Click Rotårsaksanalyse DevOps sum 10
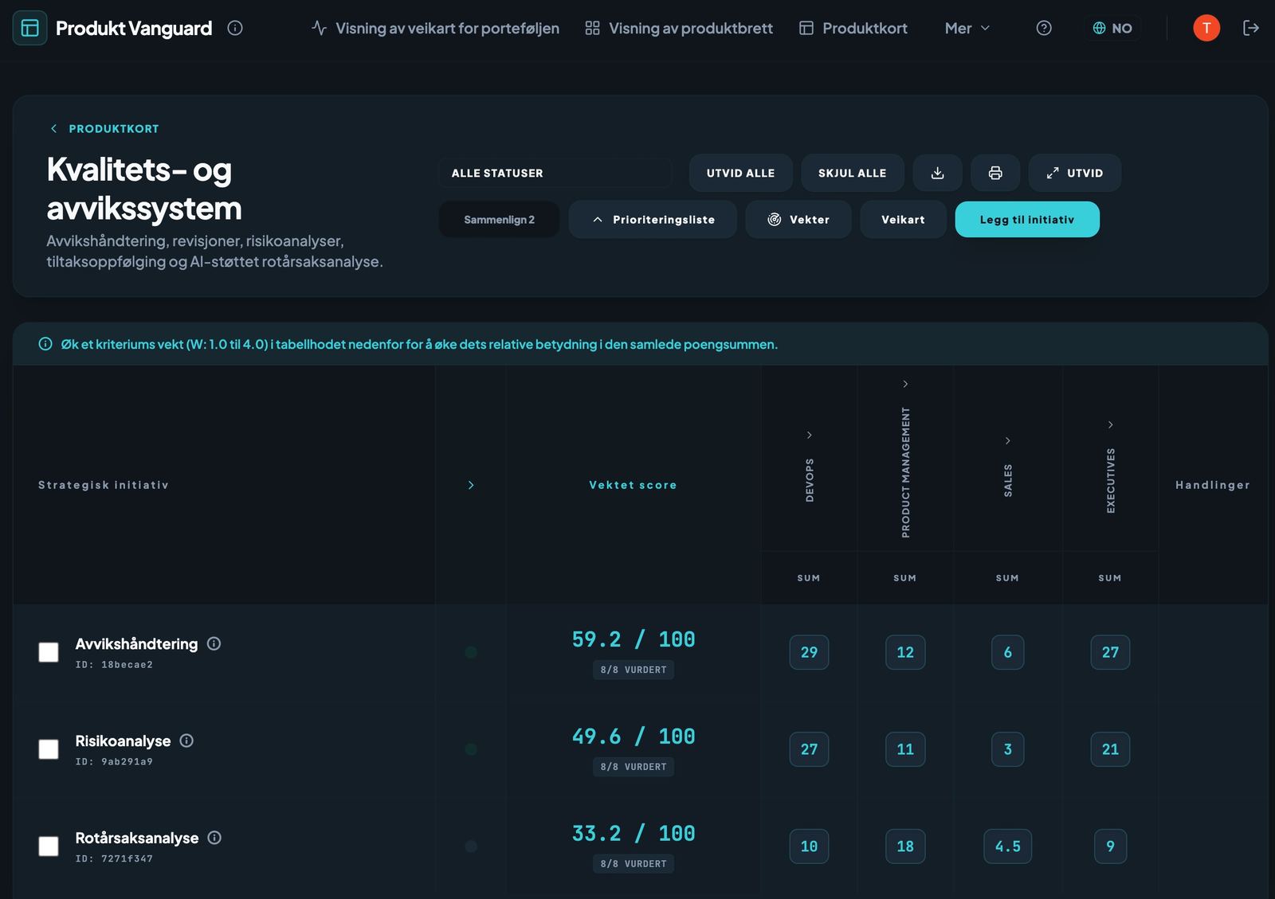Image resolution: width=1275 pixels, height=899 pixels. (809, 846)
